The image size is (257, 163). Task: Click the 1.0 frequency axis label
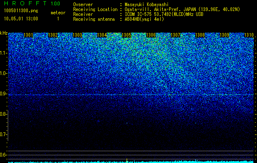tap(3, 73)
